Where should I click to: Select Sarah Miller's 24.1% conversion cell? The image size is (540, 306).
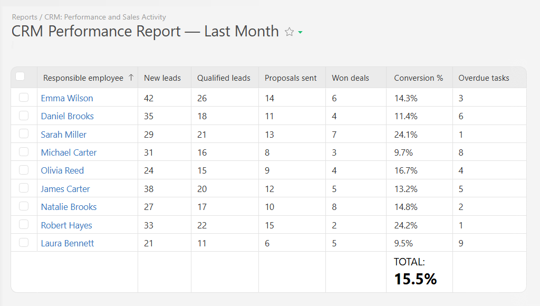419,134
